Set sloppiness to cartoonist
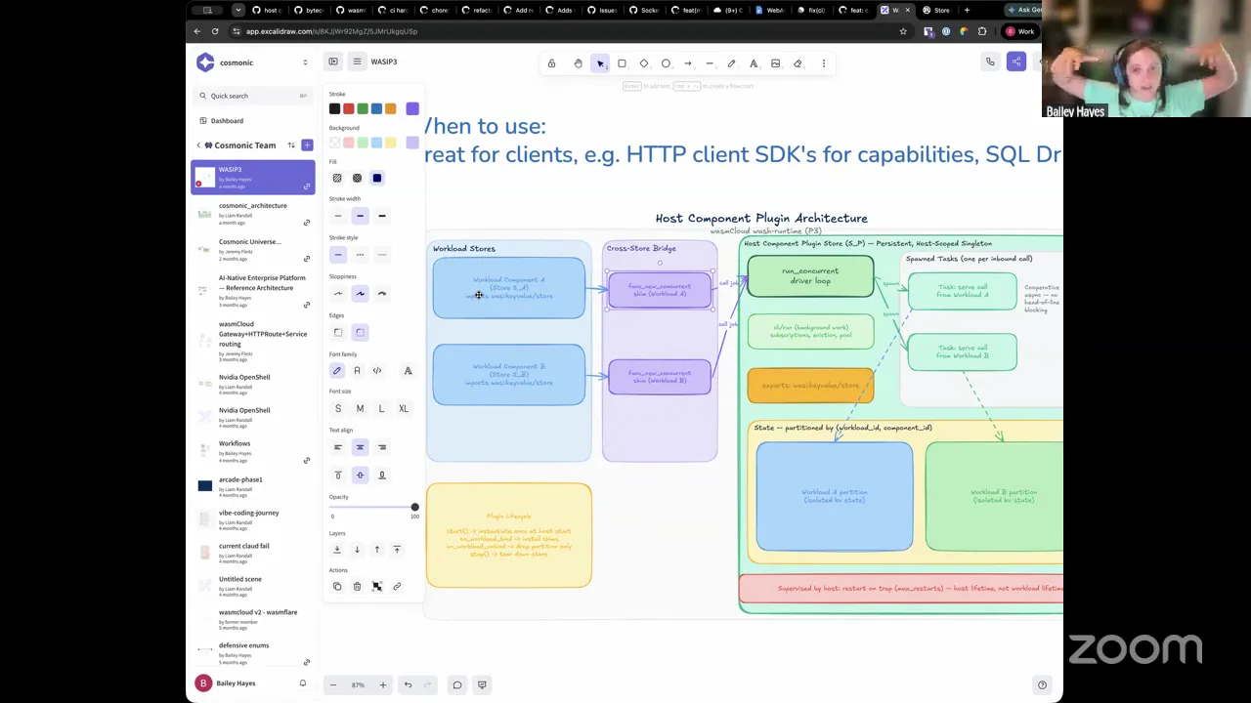Viewport: 1251px width, 703px height. pos(382,294)
